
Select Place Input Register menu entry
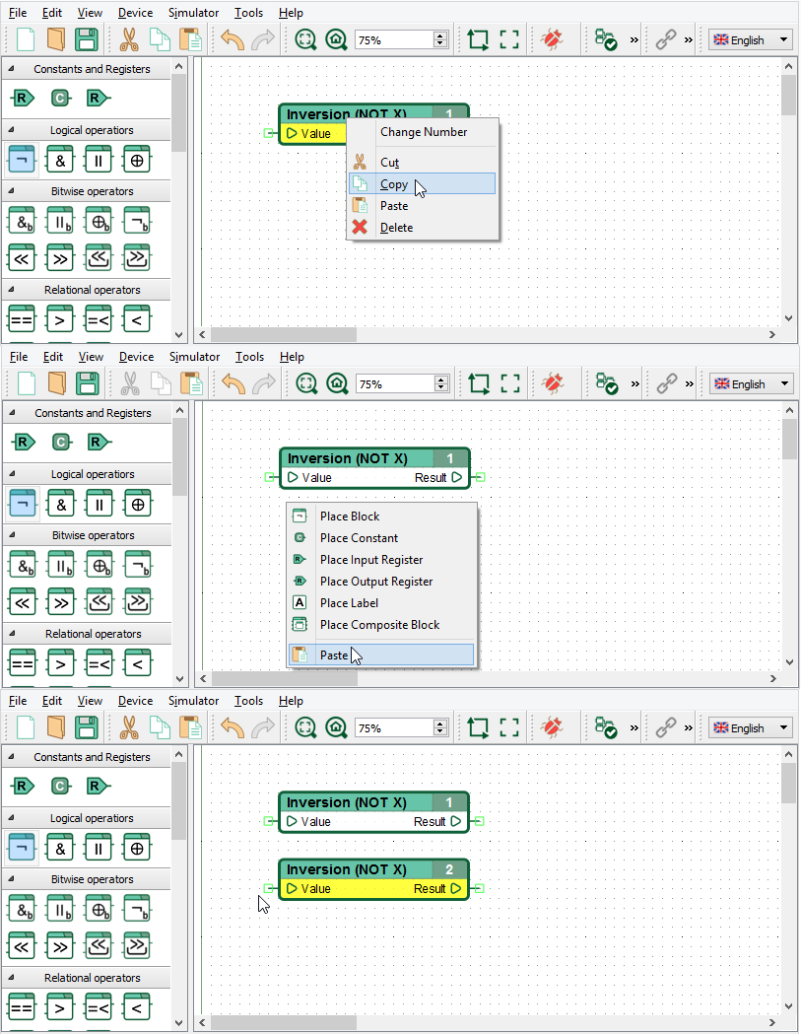click(x=381, y=560)
